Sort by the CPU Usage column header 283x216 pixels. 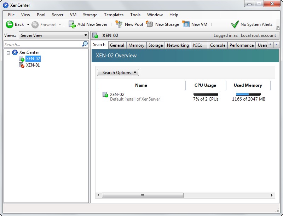point(206,85)
